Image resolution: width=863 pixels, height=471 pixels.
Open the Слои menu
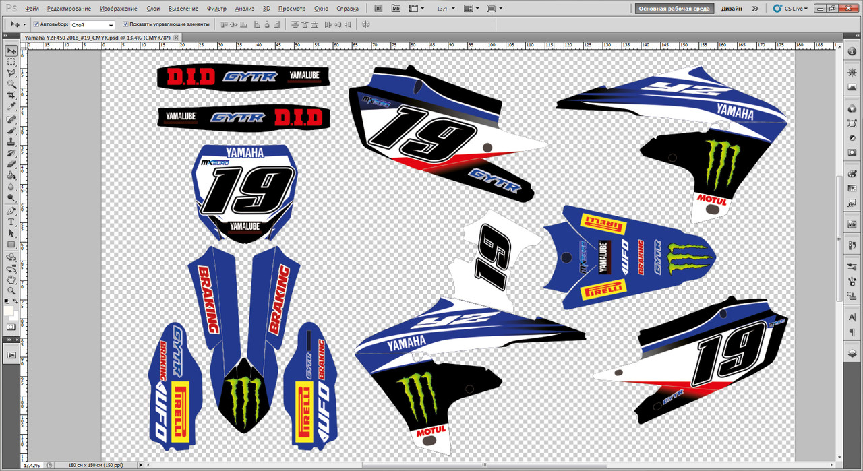pyautogui.click(x=153, y=9)
